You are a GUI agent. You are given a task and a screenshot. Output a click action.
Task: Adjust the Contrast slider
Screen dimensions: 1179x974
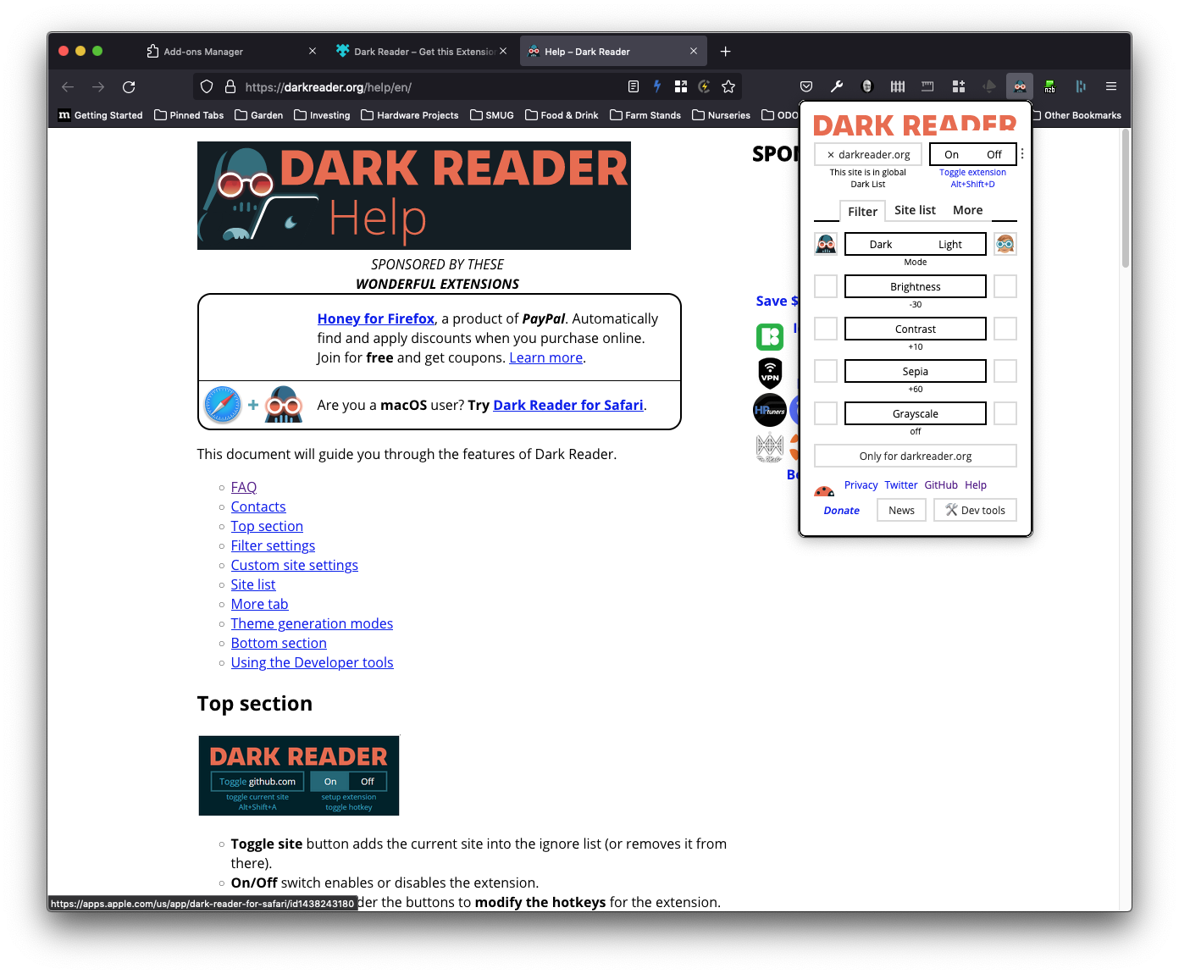click(x=915, y=329)
